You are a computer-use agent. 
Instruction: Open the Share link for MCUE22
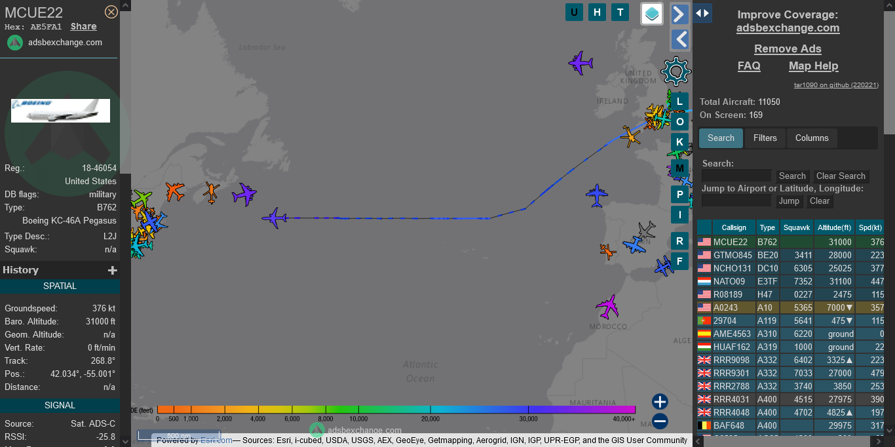pos(84,27)
